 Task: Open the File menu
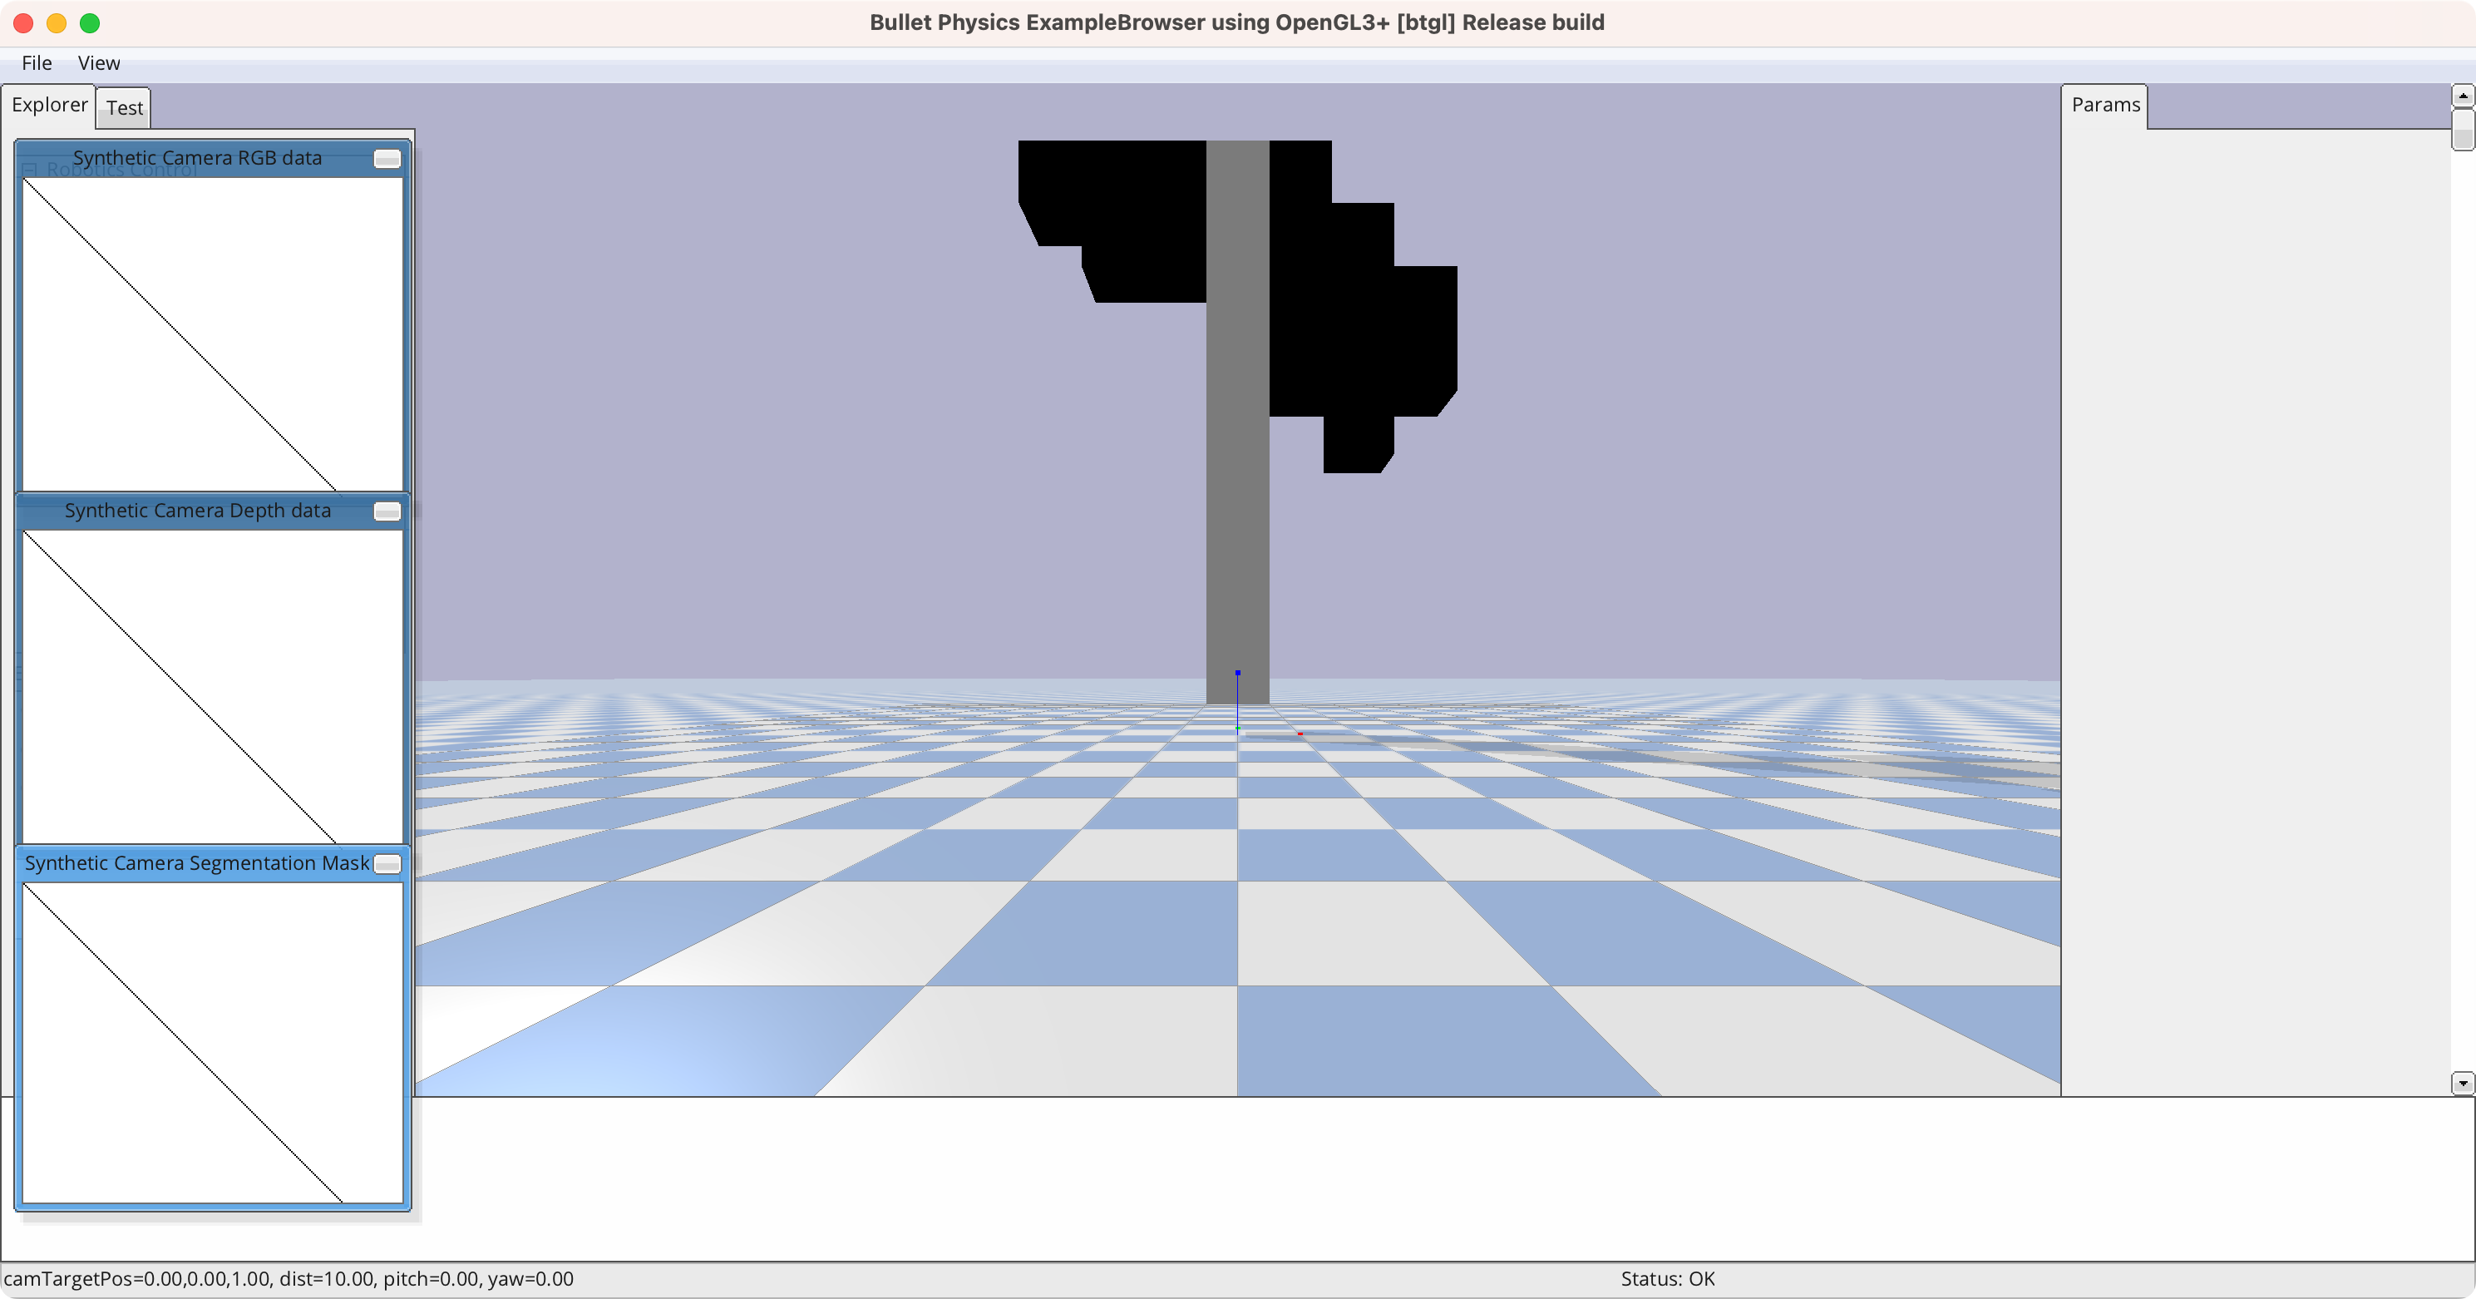click(x=37, y=63)
